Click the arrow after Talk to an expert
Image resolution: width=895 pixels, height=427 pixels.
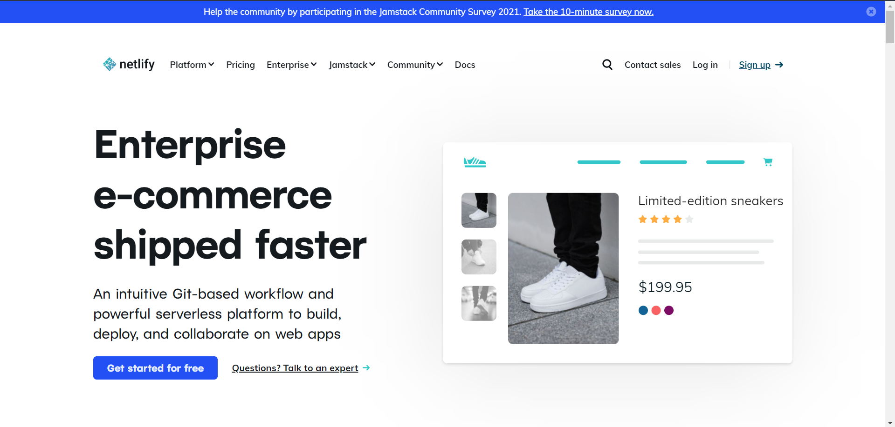tap(366, 368)
